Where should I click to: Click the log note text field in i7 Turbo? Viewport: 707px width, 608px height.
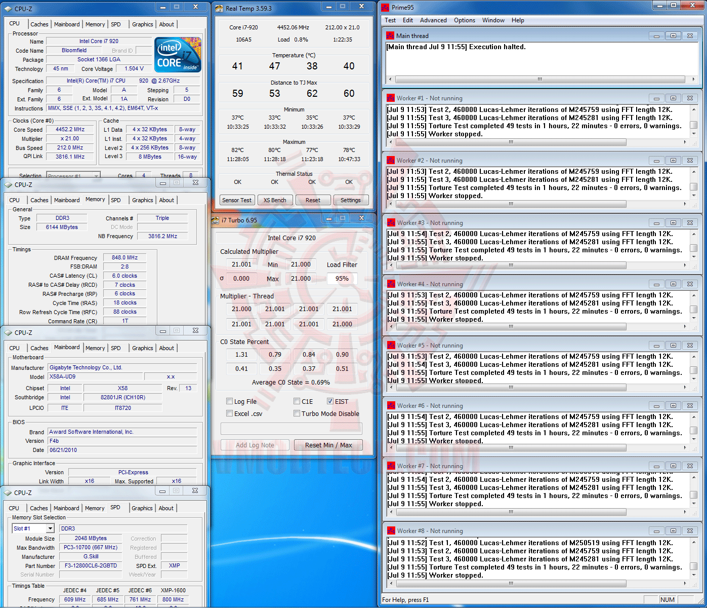(292, 429)
